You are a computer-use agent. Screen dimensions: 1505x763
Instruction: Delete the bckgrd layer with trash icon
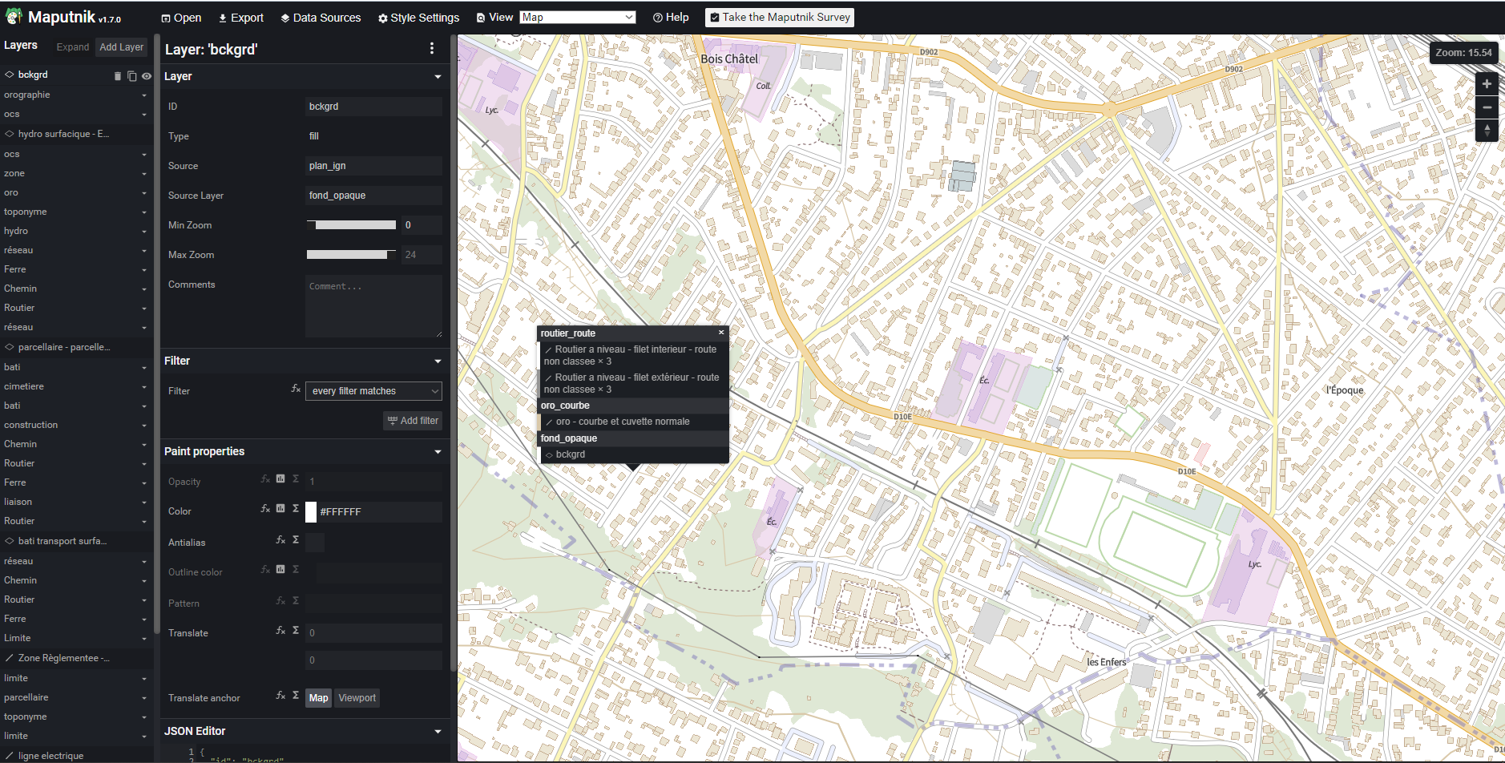click(x=118, y=76)
